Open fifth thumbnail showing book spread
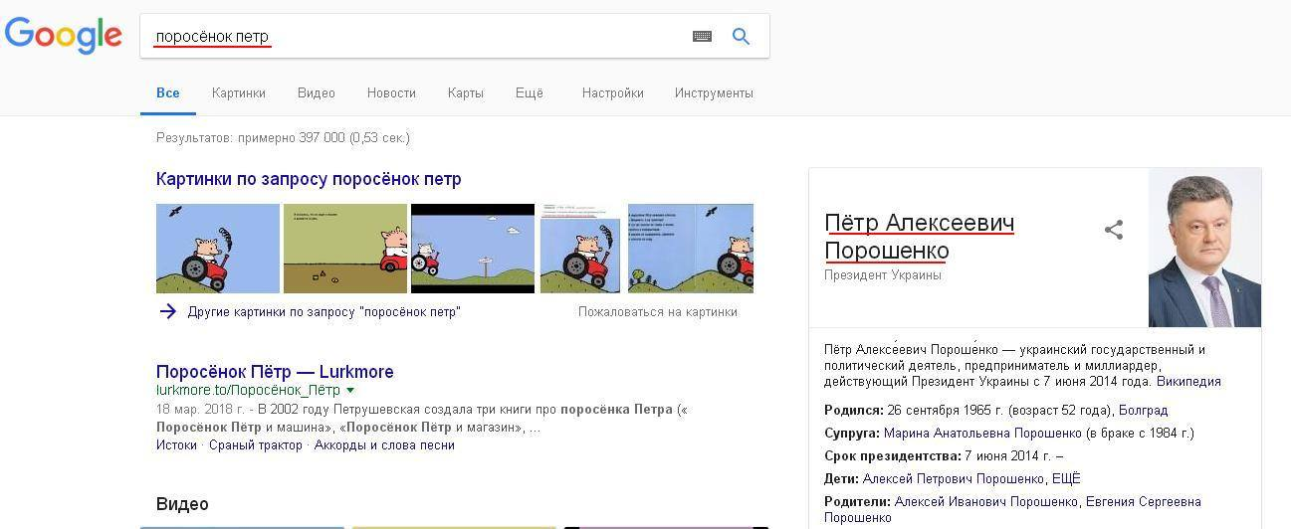 691,249
